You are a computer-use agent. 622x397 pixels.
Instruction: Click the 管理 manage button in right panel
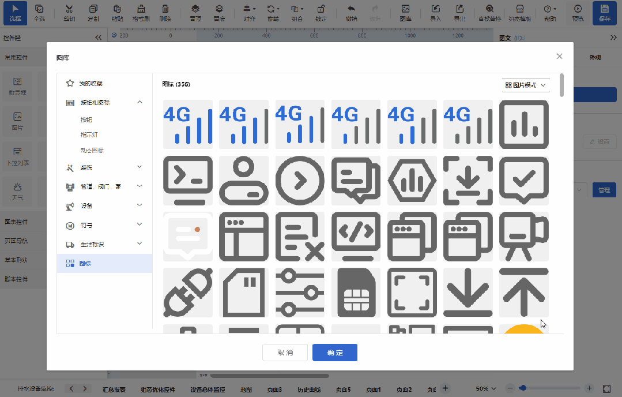point(604,190)
